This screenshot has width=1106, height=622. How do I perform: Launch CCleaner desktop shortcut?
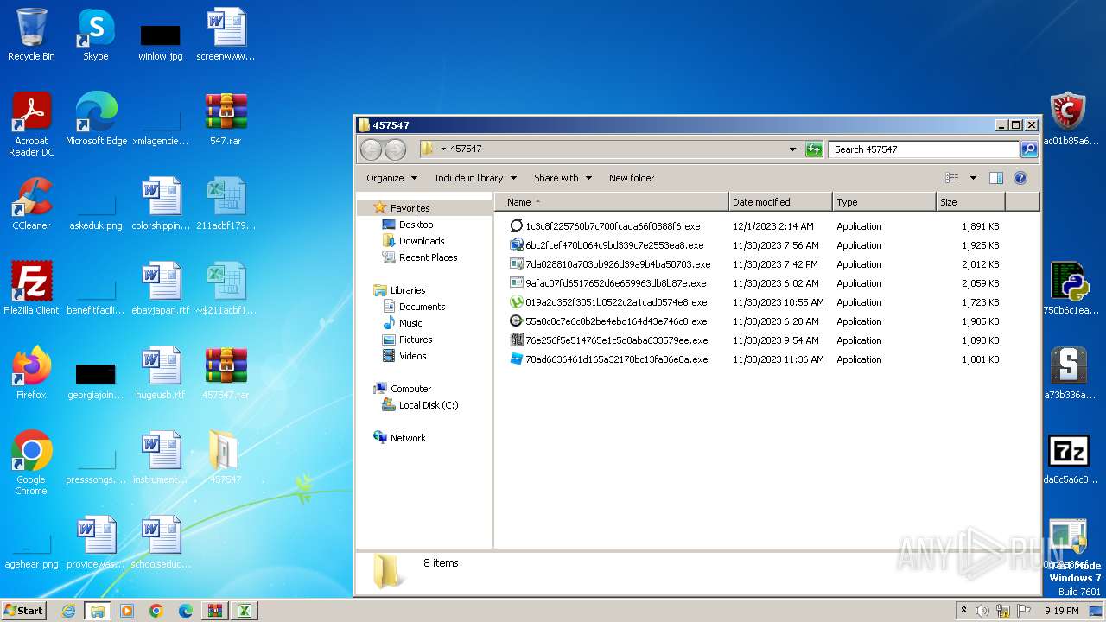click(31, 204)
